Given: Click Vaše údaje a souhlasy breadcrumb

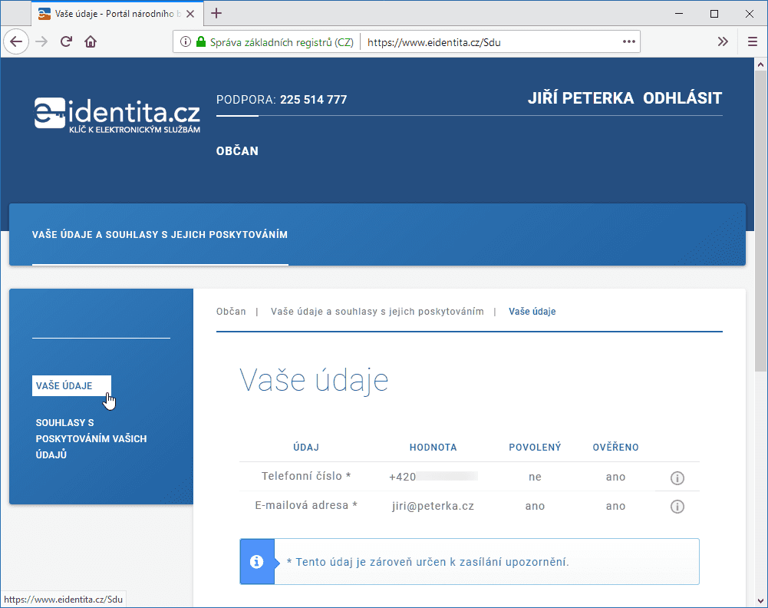Looking at the screenshot, I should pyautogui.click(x=377, y=312).
